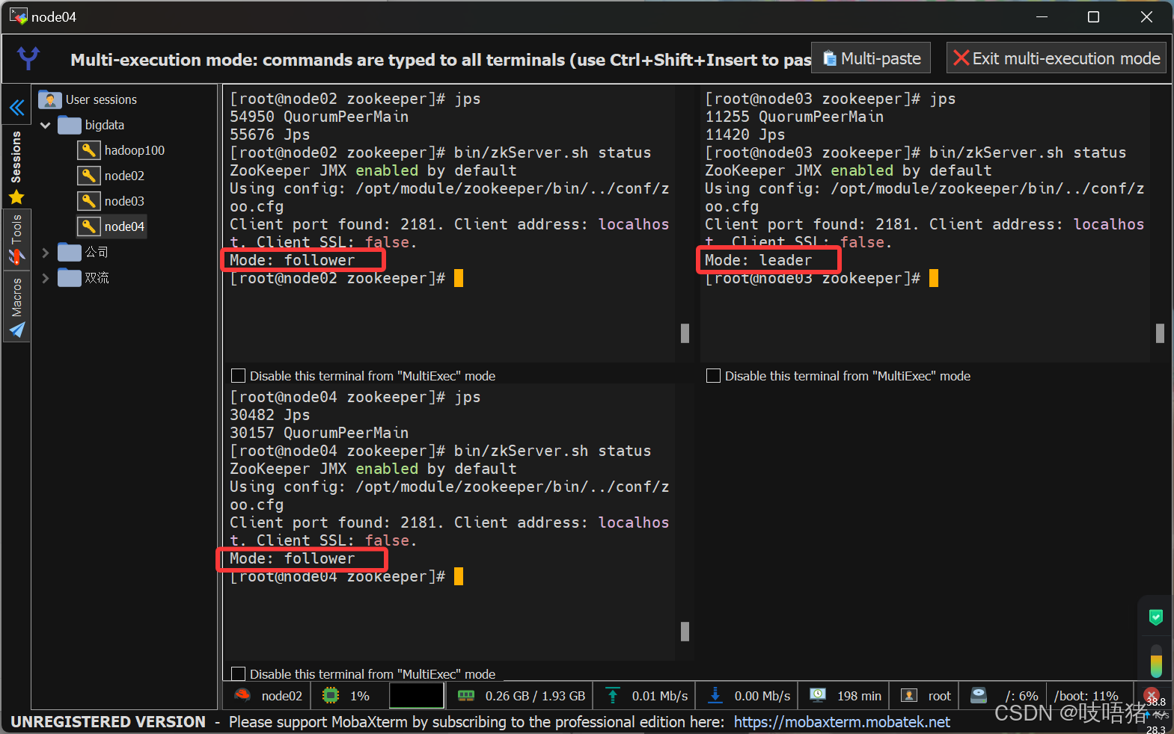Open the mobaxterm.mobatek.net link
This screenshot has width=1174, height=734.
coord(842,722)
